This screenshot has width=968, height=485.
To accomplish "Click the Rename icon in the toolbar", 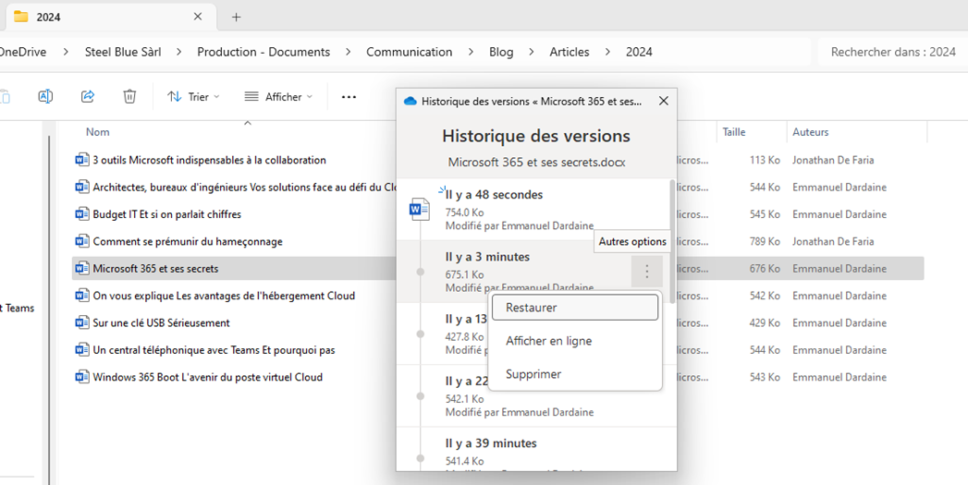I will (45, 96).
